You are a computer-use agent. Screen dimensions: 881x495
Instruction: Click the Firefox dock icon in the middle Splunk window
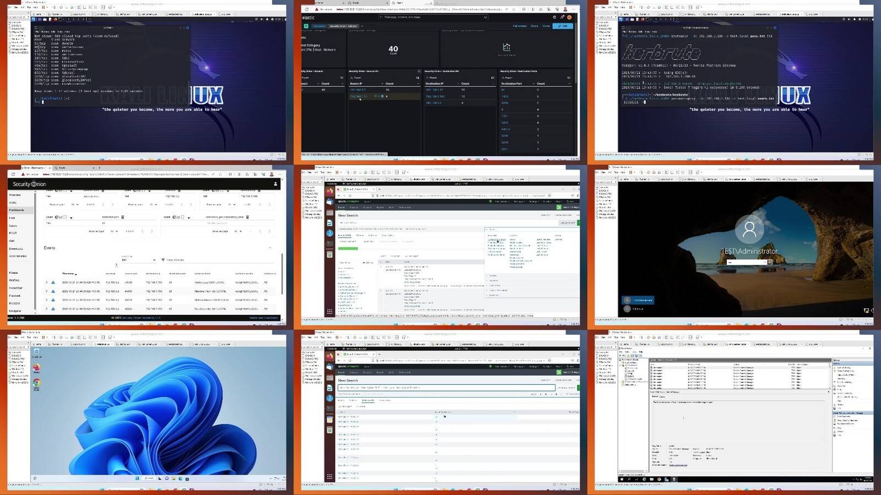[x=329, y=191]
